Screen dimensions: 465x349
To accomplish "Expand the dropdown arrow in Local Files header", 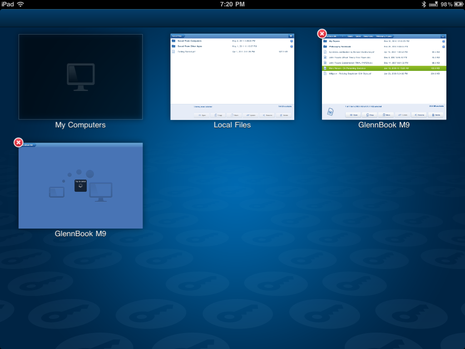I will [291, 35].
